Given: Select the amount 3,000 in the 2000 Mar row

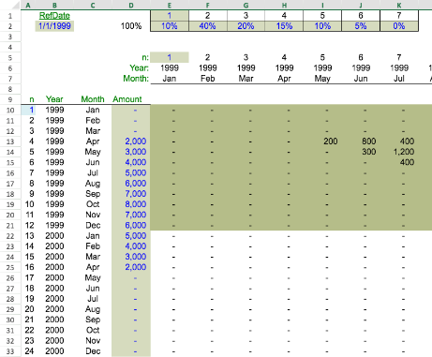Looking at the screenshot, I should tap(136, 257).
